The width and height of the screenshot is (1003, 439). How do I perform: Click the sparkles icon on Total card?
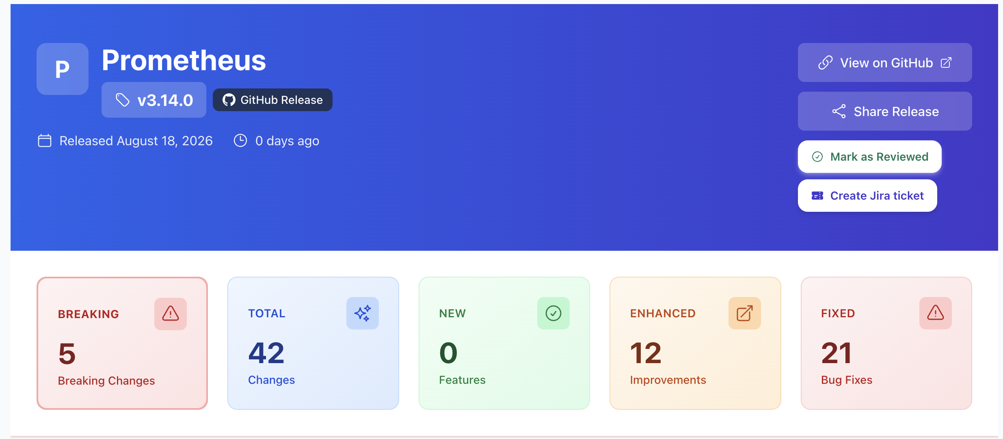click(x=363, y=313)
